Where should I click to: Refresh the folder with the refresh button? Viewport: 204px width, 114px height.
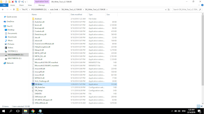click(x=169, y=9)
